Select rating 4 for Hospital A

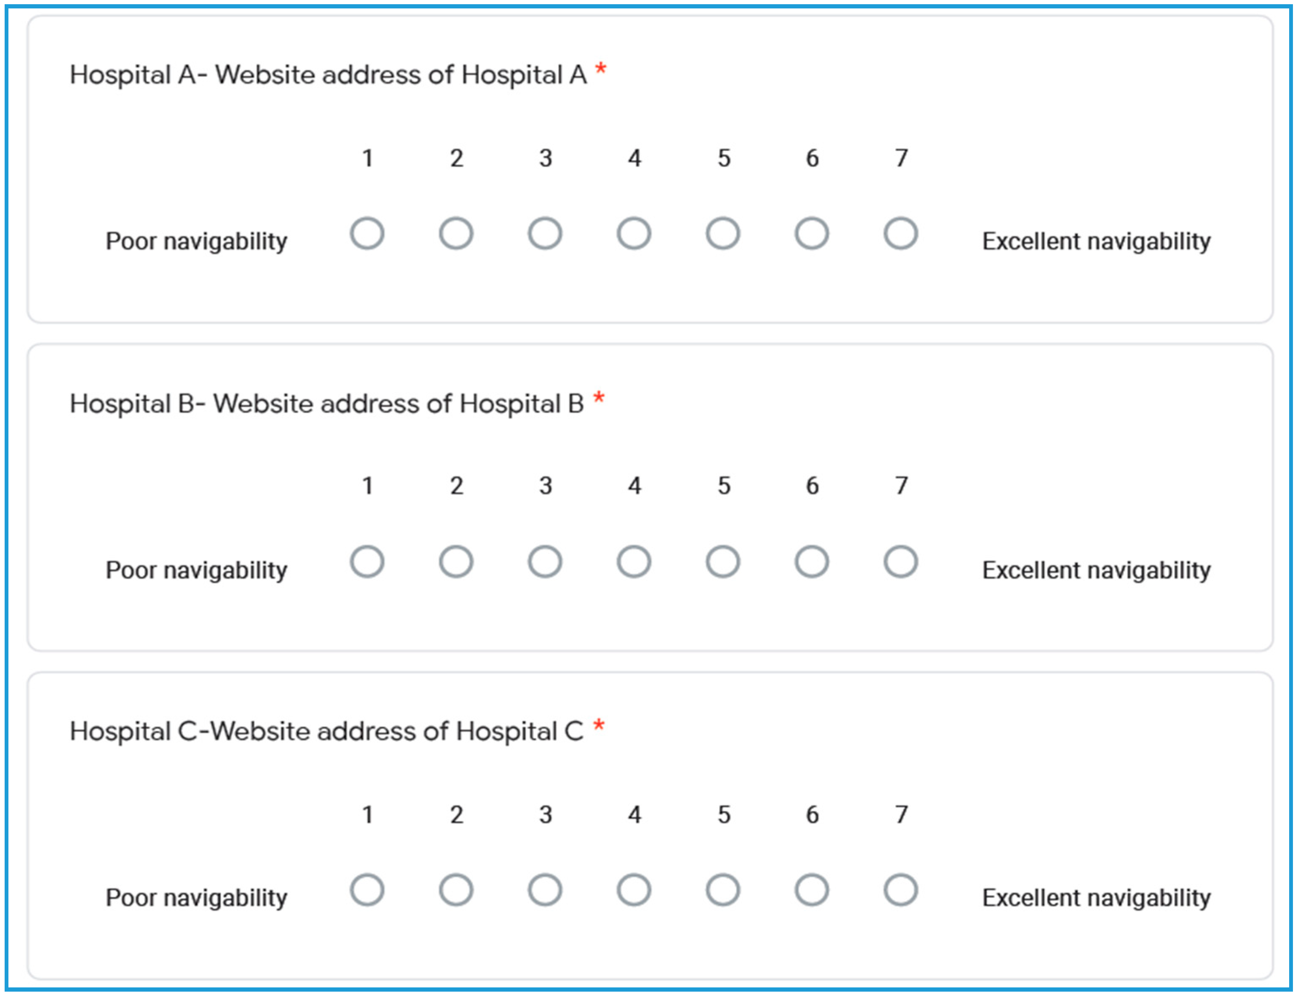point(634,233)
